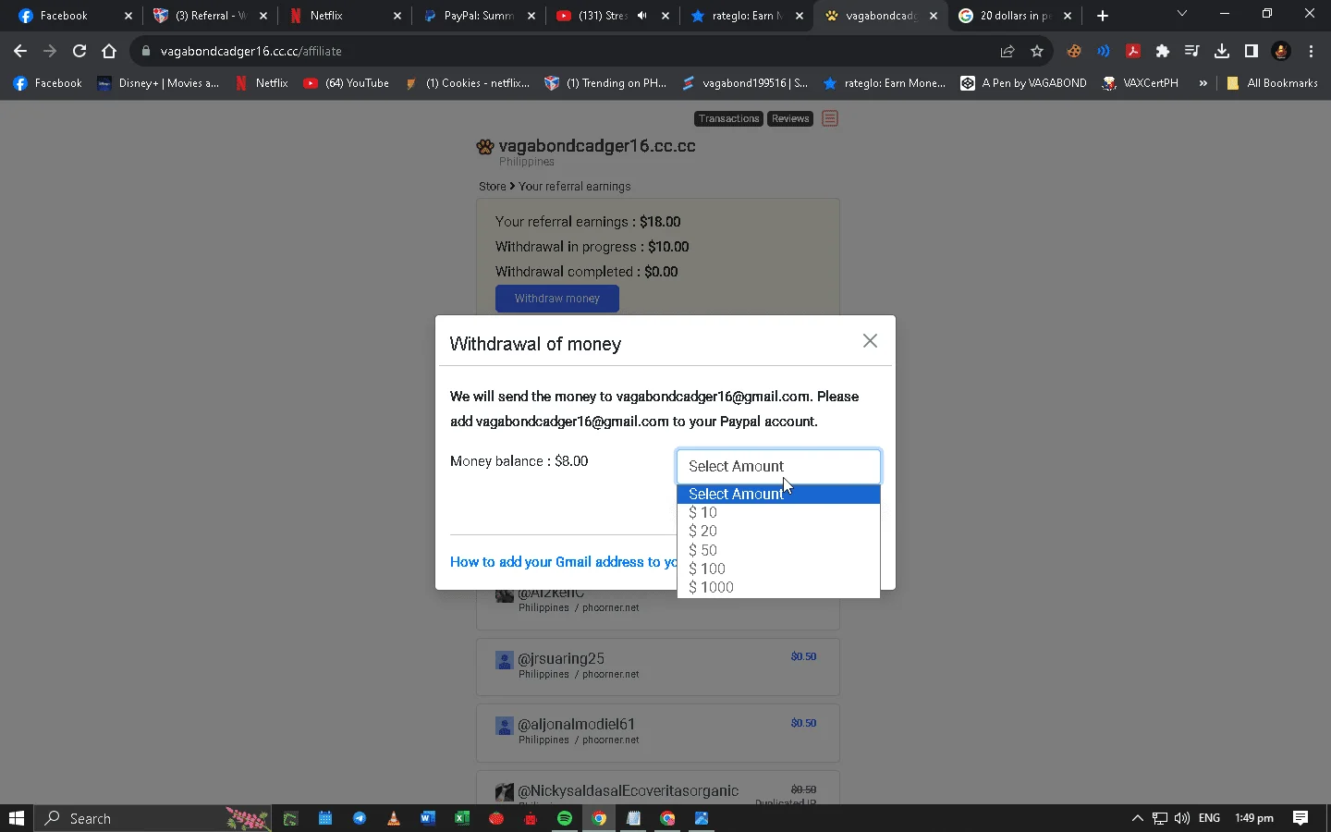Open the Extensions puzzle icon

tap(1163, 51)
